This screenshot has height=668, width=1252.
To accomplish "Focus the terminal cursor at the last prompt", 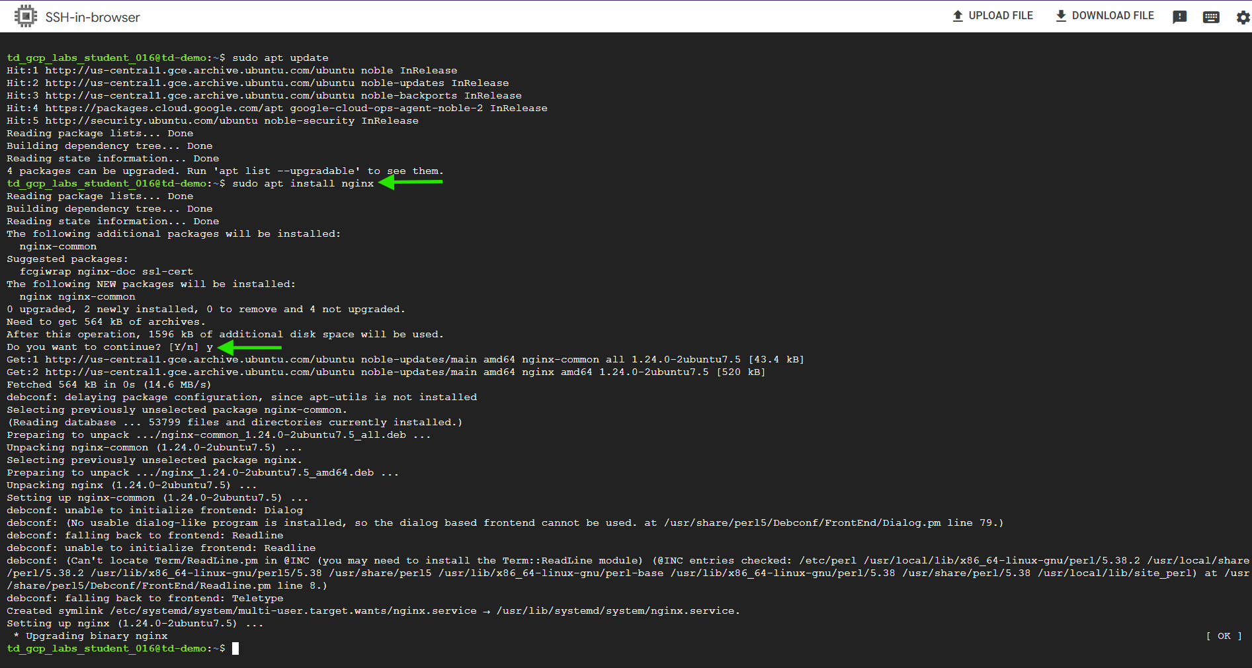I will pos(235,648).
